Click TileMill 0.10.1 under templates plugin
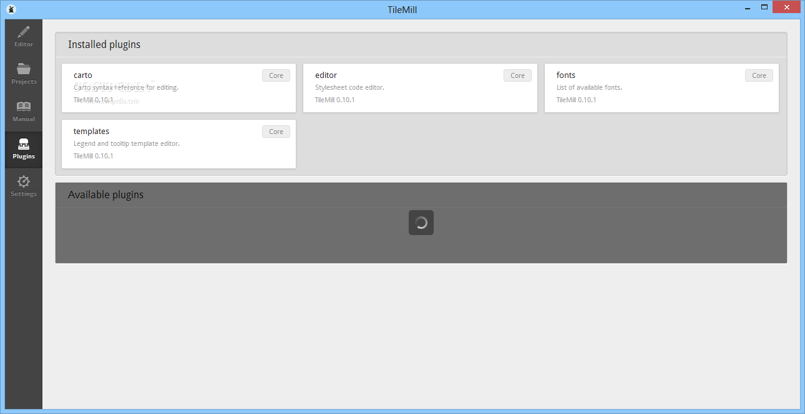This screenshot has height=414, width=805. click(x=94, y=156)
